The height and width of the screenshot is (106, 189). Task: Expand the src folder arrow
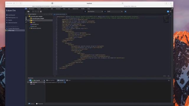click(30, 20)
